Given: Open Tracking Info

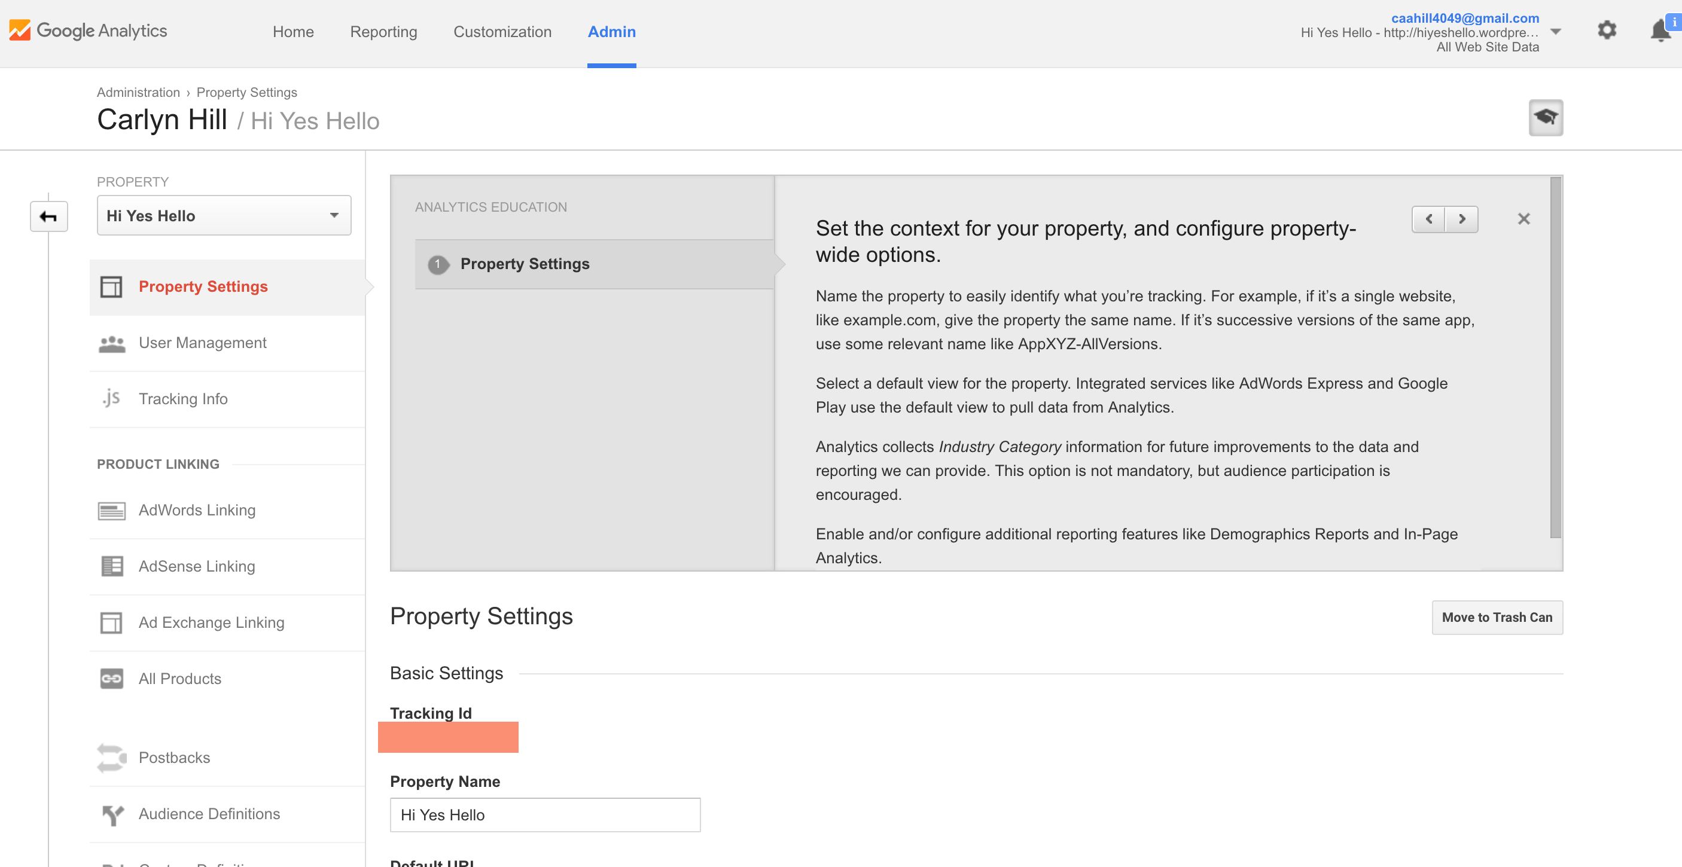Looking at the screenshot, I should tap(227, 399).
